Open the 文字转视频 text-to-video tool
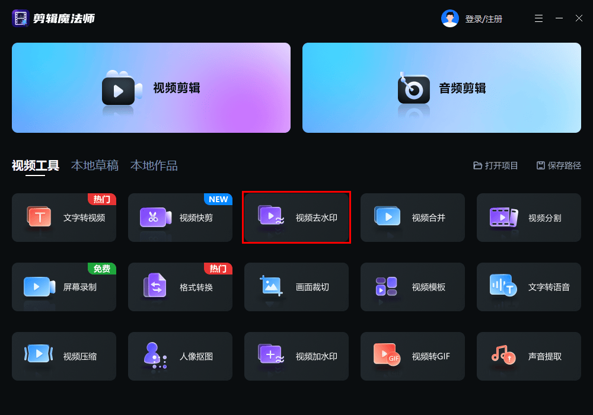Viewport: 593px width, 415px height. 64,218
